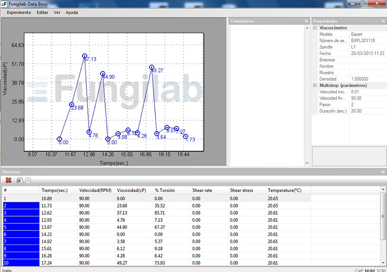The height and width of the screenshot is (272, 387).
Task: Click the Fungilab app icon in title bar
Action: [3, 3]
